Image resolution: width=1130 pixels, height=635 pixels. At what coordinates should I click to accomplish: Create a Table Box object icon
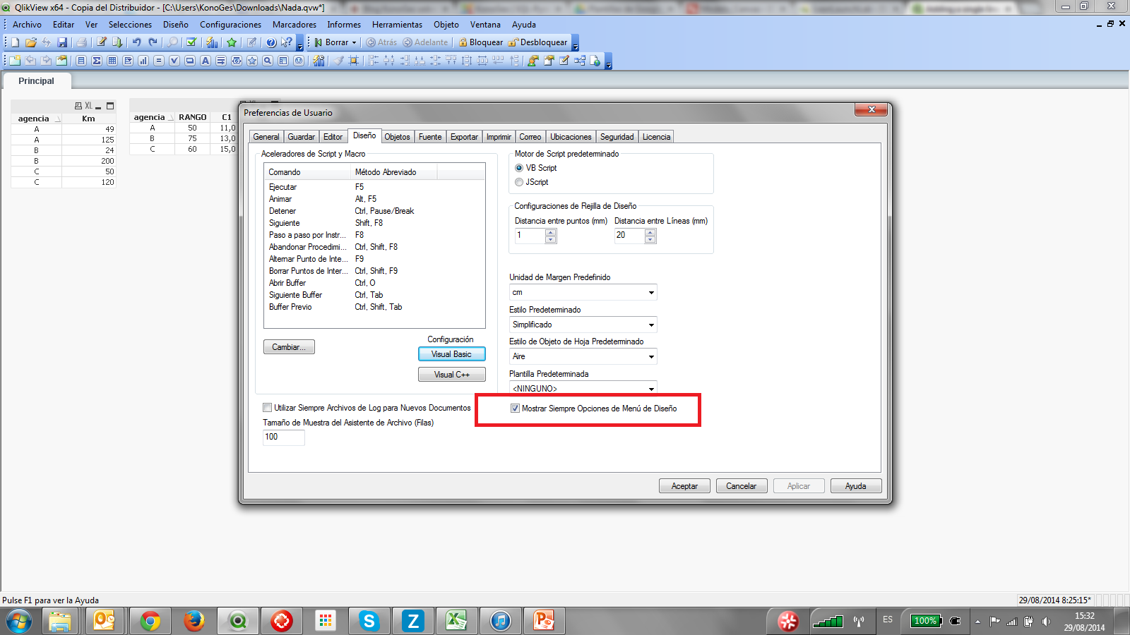point(112,61)
